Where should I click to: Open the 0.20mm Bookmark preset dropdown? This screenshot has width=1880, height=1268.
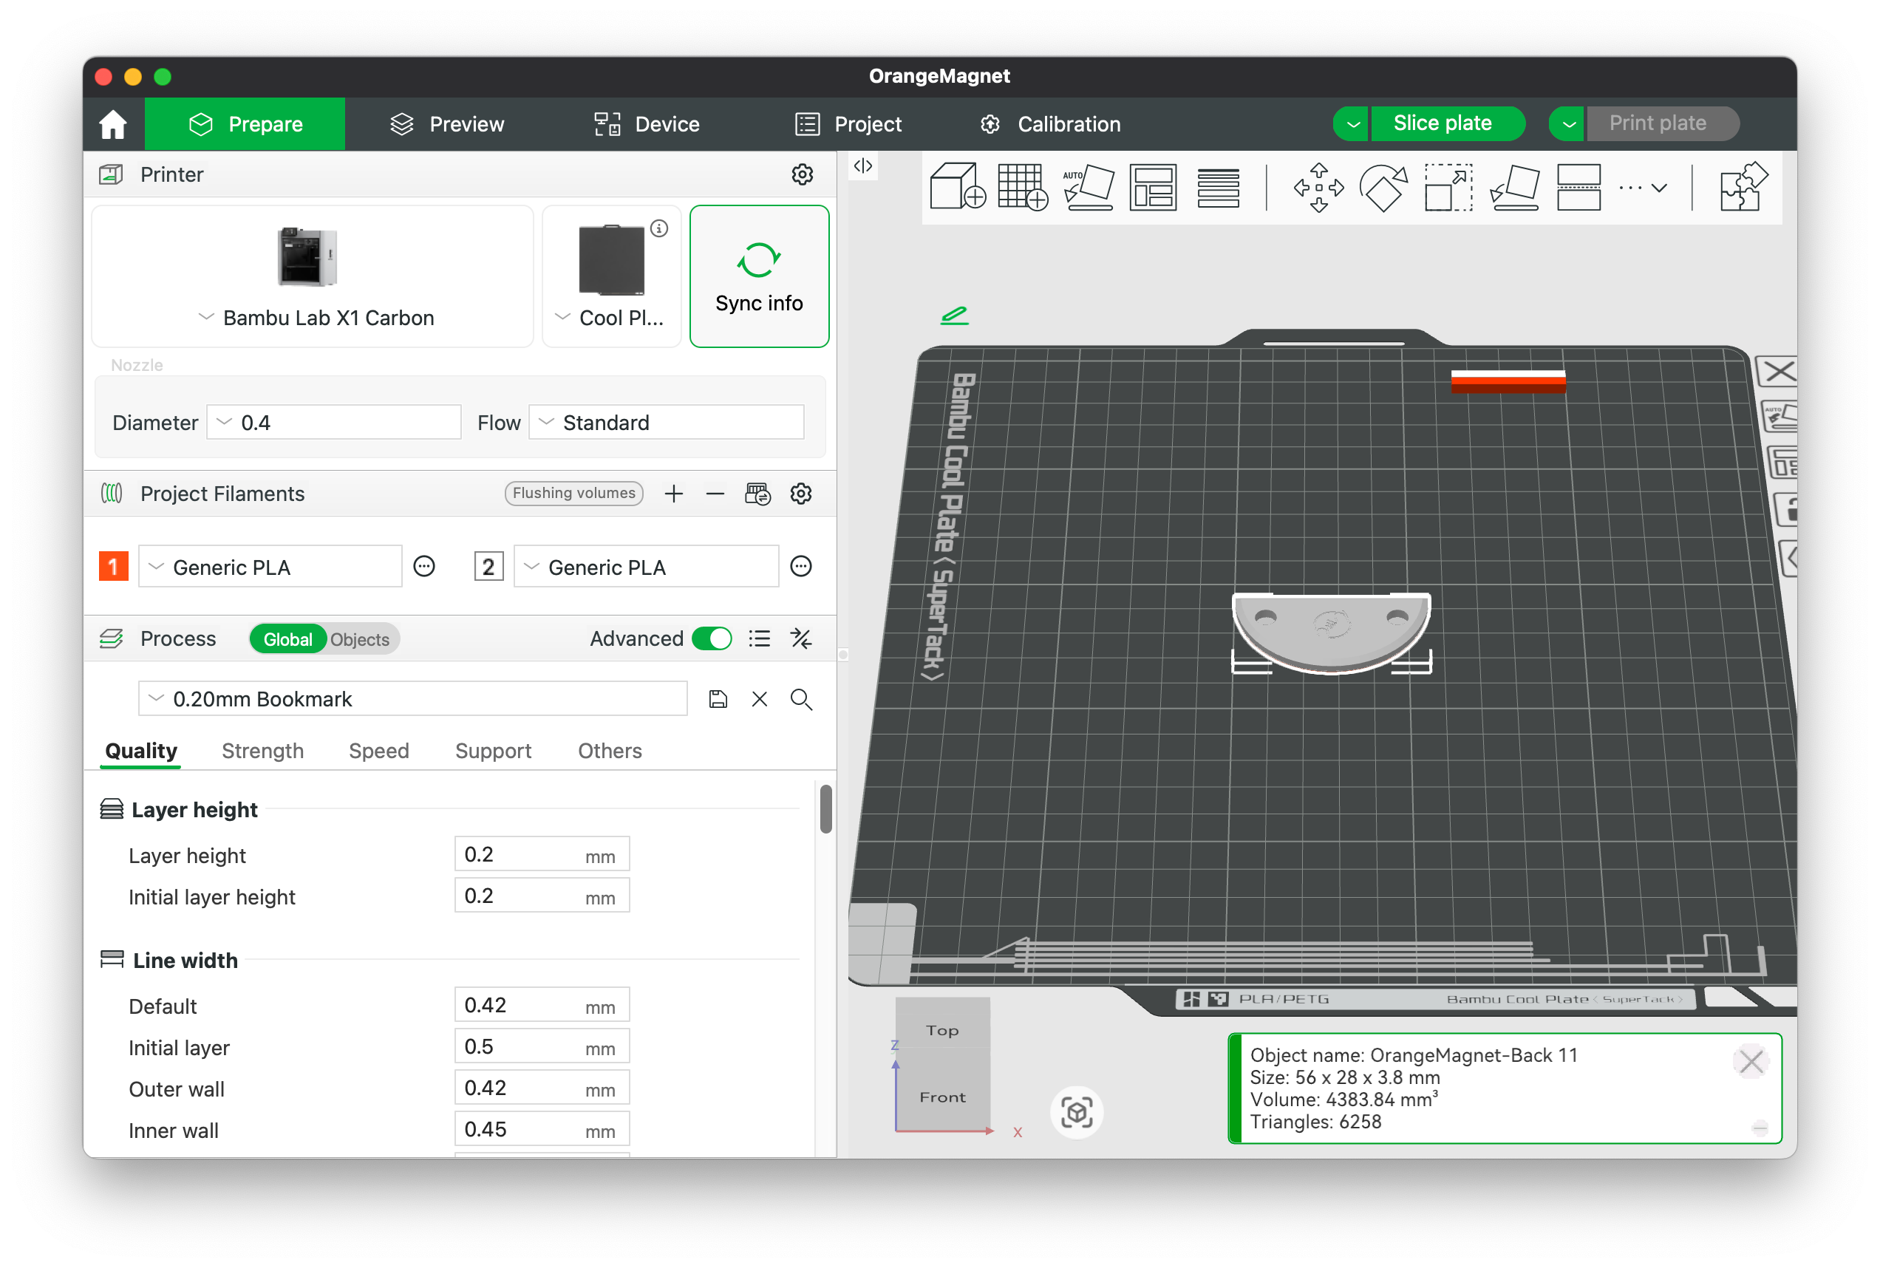coord(412,699)
